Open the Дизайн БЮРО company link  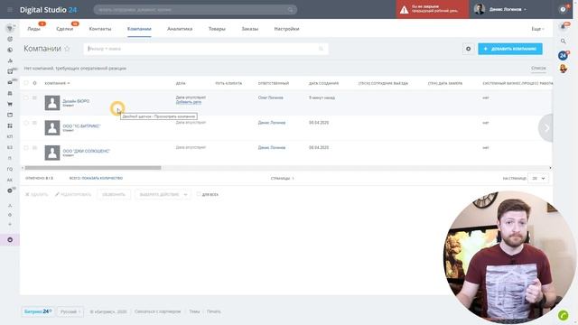click(76, 101)
